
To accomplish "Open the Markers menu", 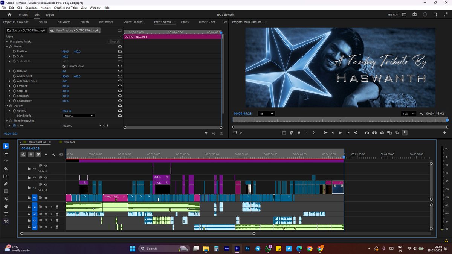I will 46,8.
